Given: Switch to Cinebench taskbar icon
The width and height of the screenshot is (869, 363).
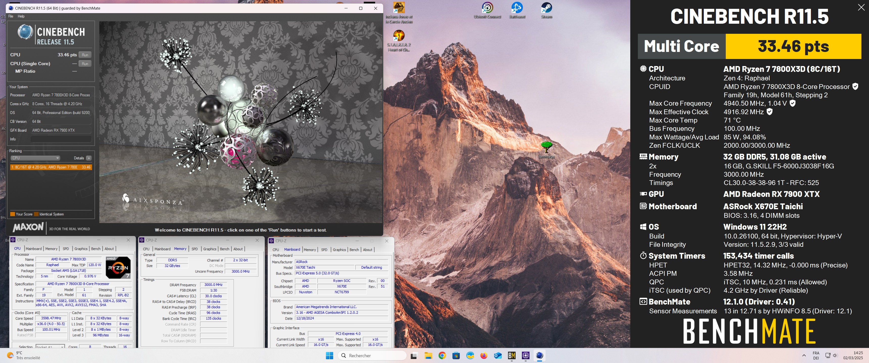Looking at the screenshot, I should (539, 355).
